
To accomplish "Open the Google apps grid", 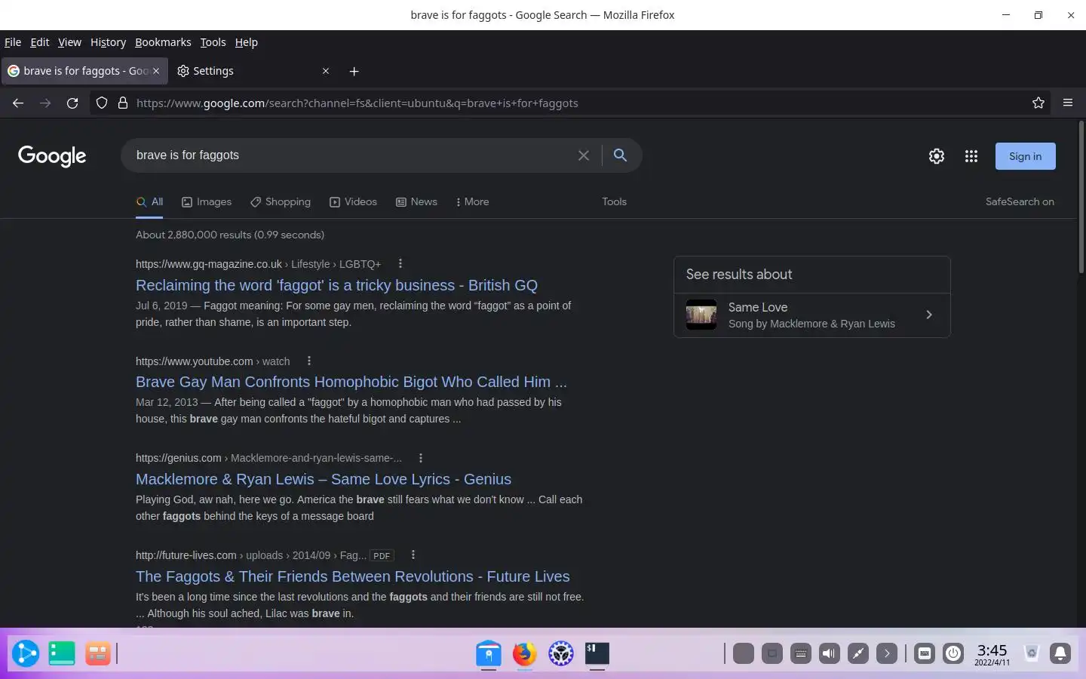I will coord(971,156).
